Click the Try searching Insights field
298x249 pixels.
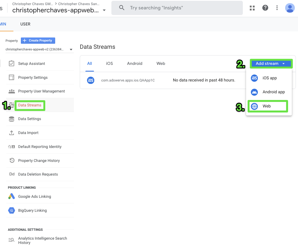coord(177,8)
